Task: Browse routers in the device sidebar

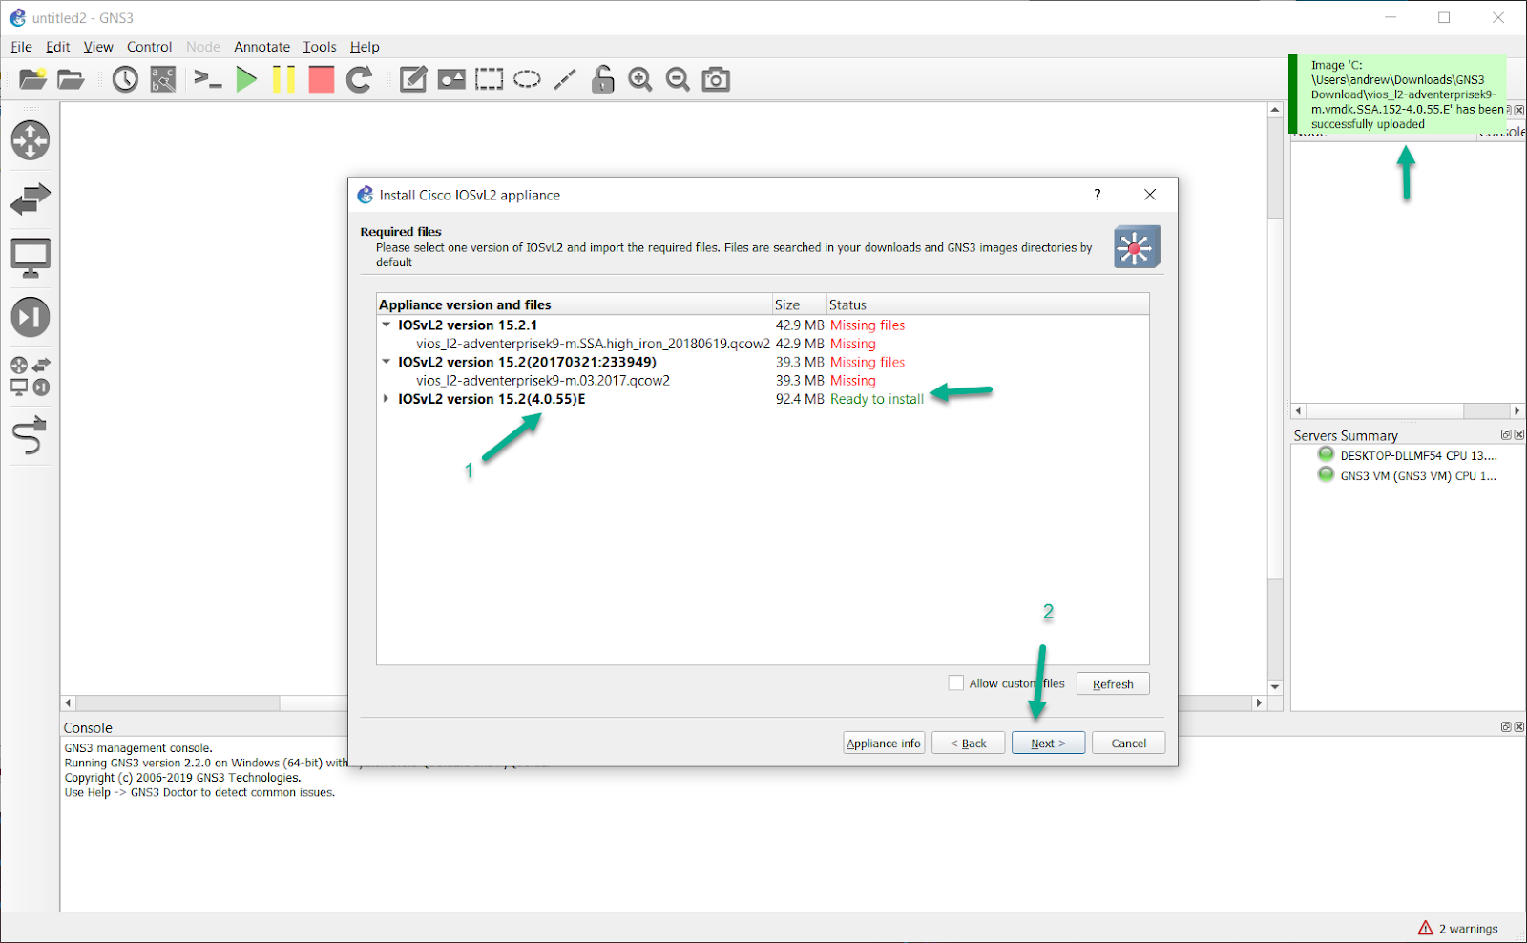Action: [31, 140]
